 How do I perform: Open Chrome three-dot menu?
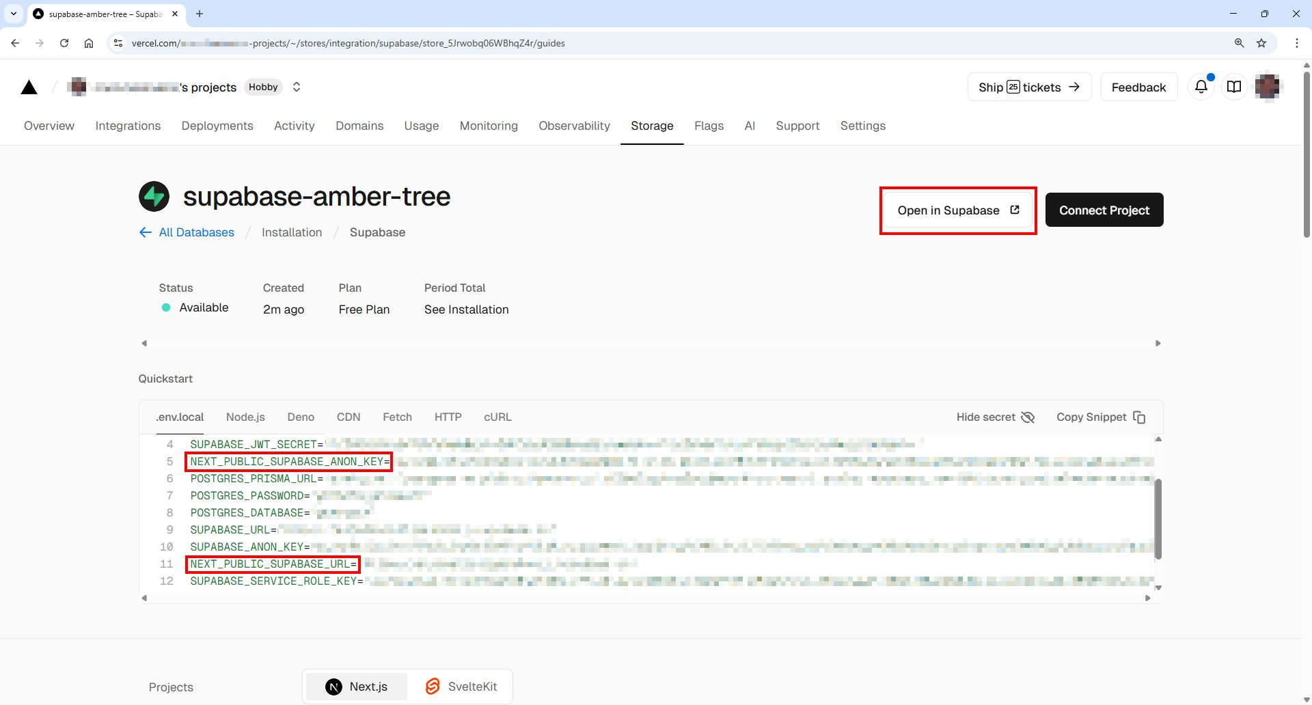coord(1296,43)
